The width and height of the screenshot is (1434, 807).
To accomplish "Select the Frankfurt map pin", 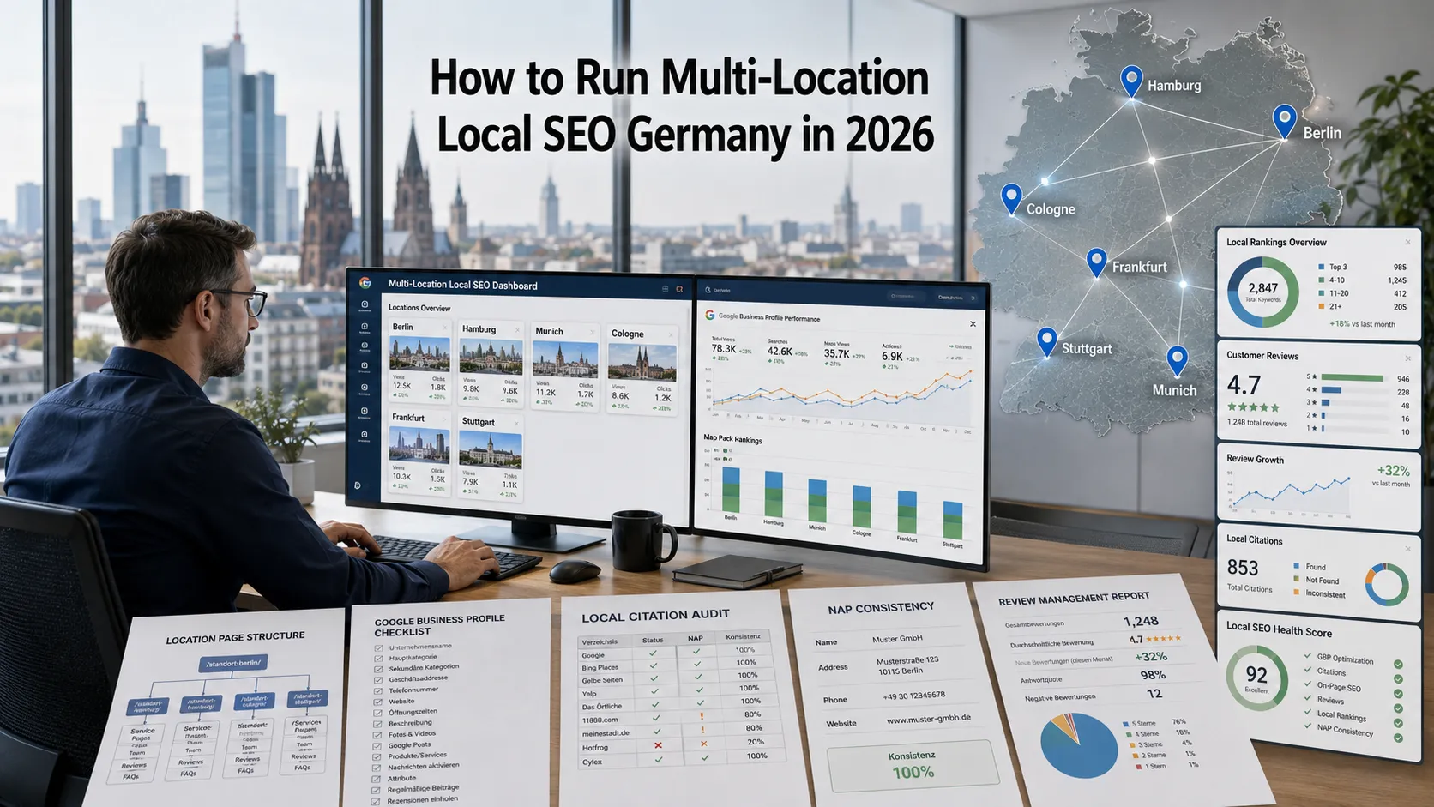I will pyautogui.click(x=1096, y=262).
